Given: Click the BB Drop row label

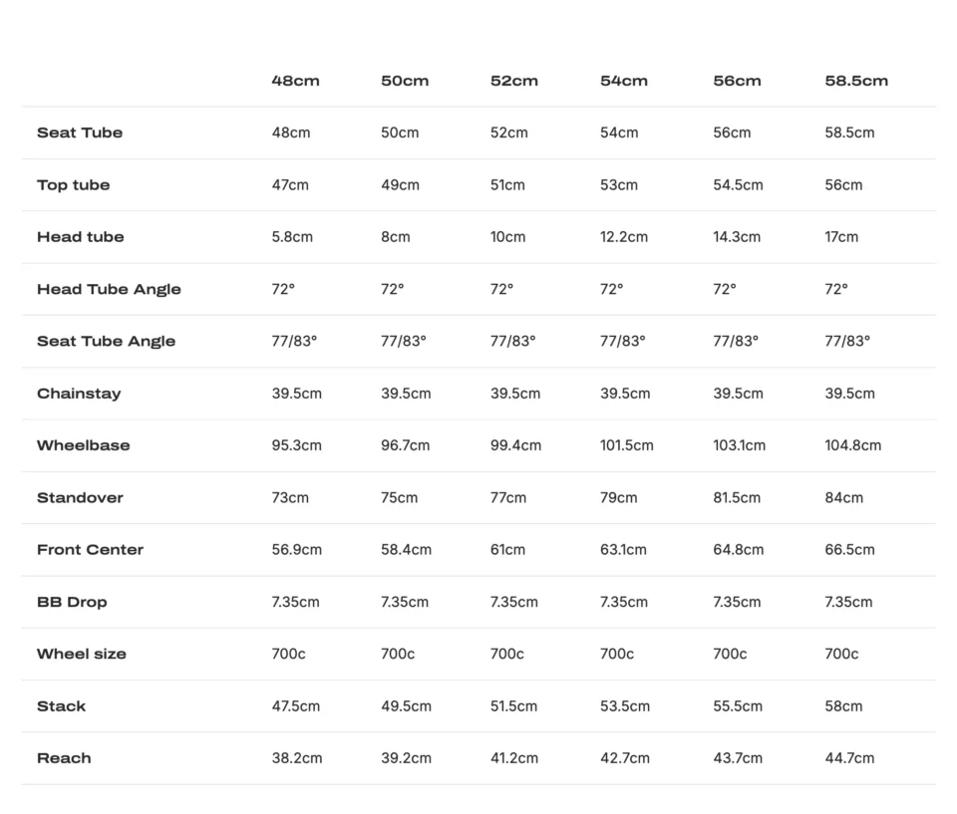Looking at the screenshot, I should pos(72,602).
